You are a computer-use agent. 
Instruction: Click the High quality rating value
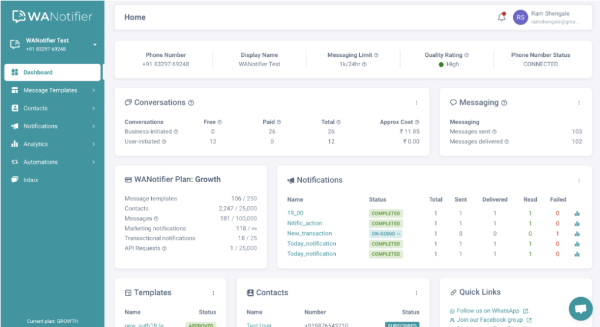click(452, 64)
